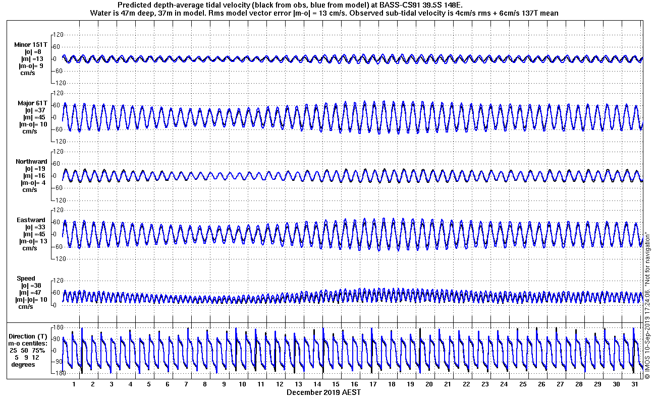This screenshot has height=403, width=656.
Task: Click the '|m-o|= 9' value in the Minor panel
Action: (x=31, y=66)
